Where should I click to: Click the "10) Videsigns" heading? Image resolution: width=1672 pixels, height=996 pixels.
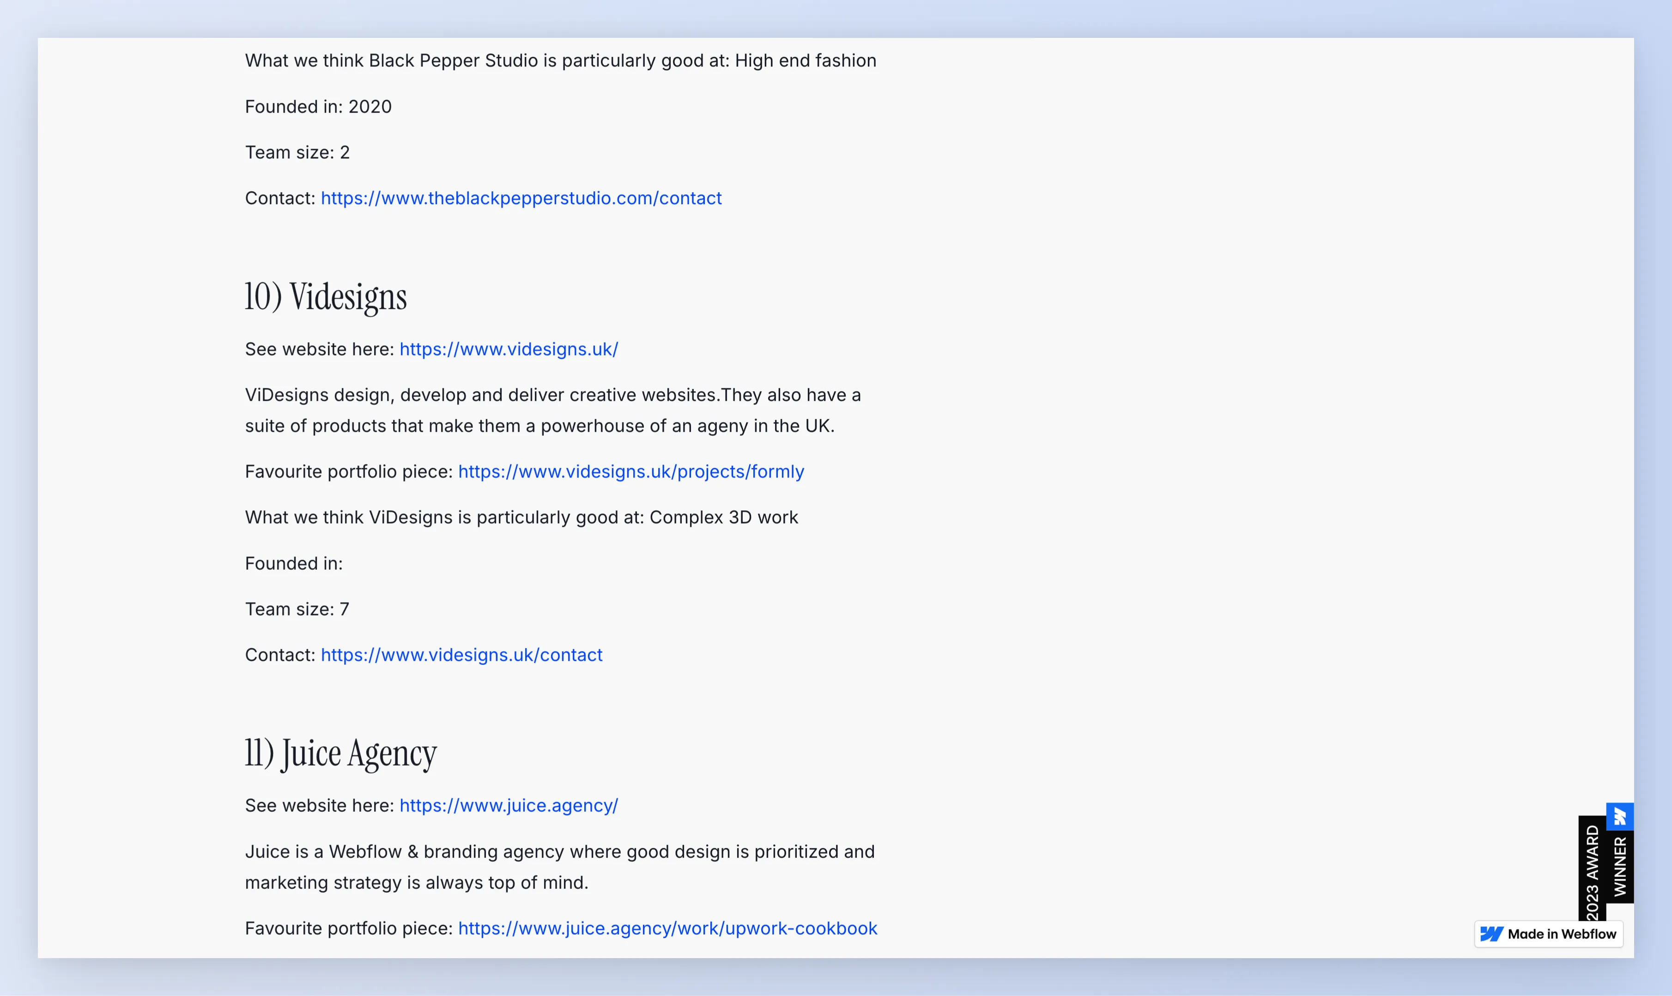pos(326,296)
